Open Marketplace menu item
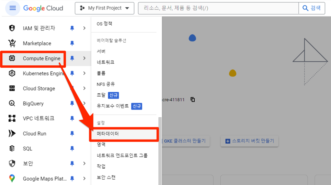Screen dimensions: 331x185 37,43
